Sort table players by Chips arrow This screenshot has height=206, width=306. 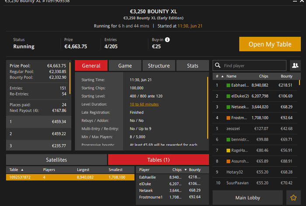(185, 170)
